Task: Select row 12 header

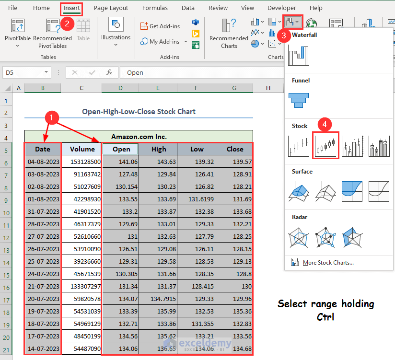Action: pyautogui.click(x=6, y=238)
